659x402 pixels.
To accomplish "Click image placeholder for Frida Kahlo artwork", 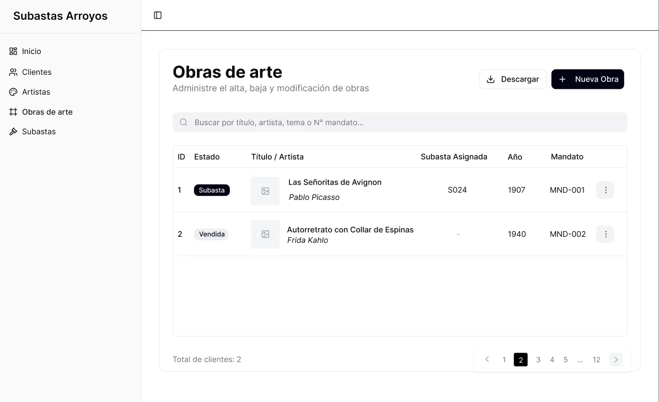I will tap(265, 234).
